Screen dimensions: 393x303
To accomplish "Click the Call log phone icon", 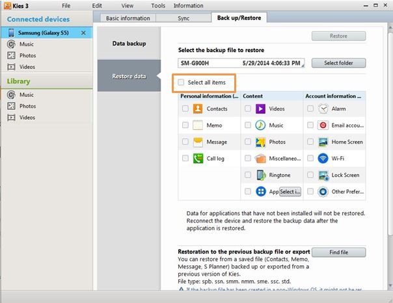I will (x=198, y=159).
